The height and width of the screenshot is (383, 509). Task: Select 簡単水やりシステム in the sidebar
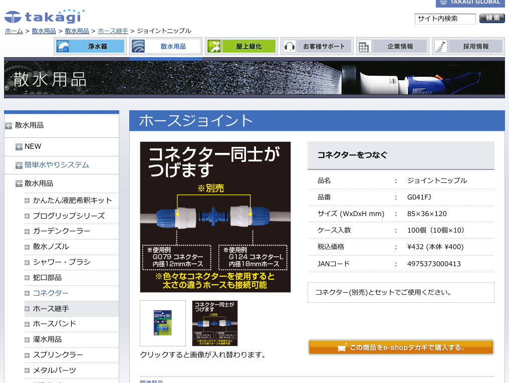[x=57, y=165]
